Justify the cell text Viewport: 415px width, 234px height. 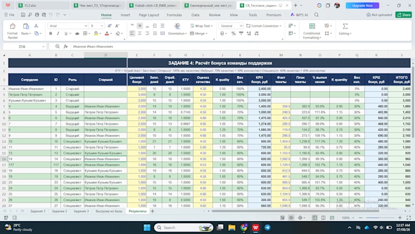coord(155,34)
